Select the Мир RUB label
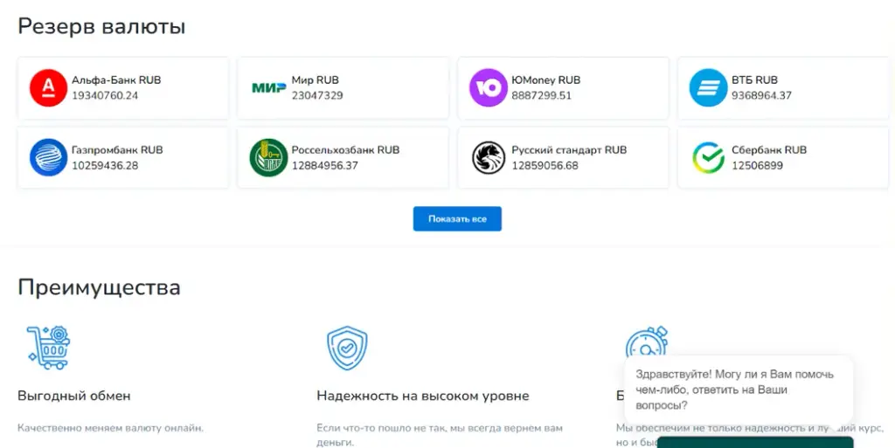The height and width of the screenshot is (448, 895). click(315, 80)
